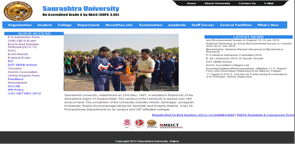Open the Department menu
Viewport: 295px width, 144px height.
coord(88,25)
